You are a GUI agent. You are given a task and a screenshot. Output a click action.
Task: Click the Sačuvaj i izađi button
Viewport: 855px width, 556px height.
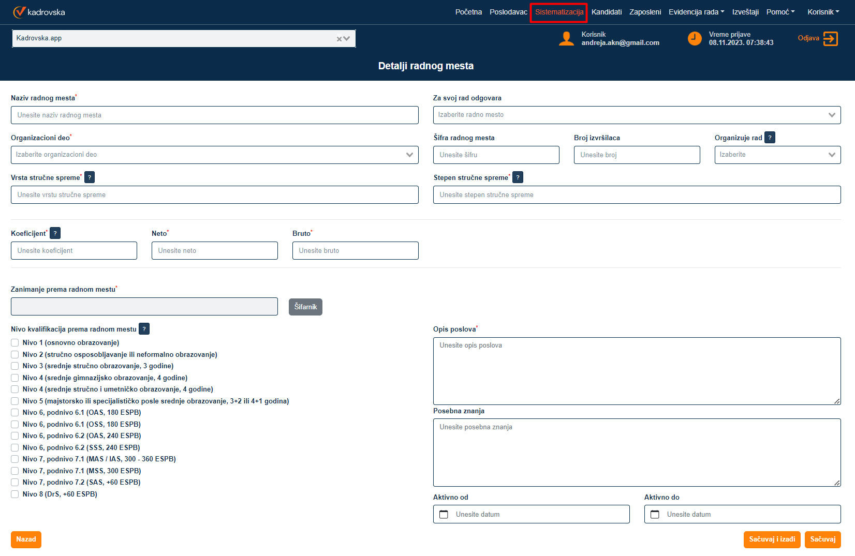tap(772, 539)
